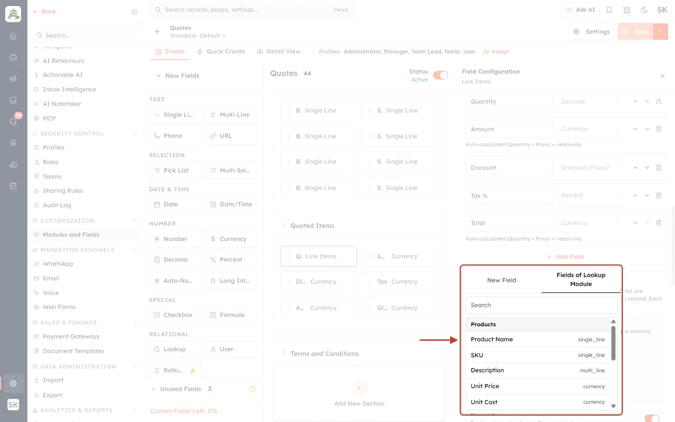Collapse the sidebar panel icon next to Back
This screenshot has width=675, height=422.
135,12
